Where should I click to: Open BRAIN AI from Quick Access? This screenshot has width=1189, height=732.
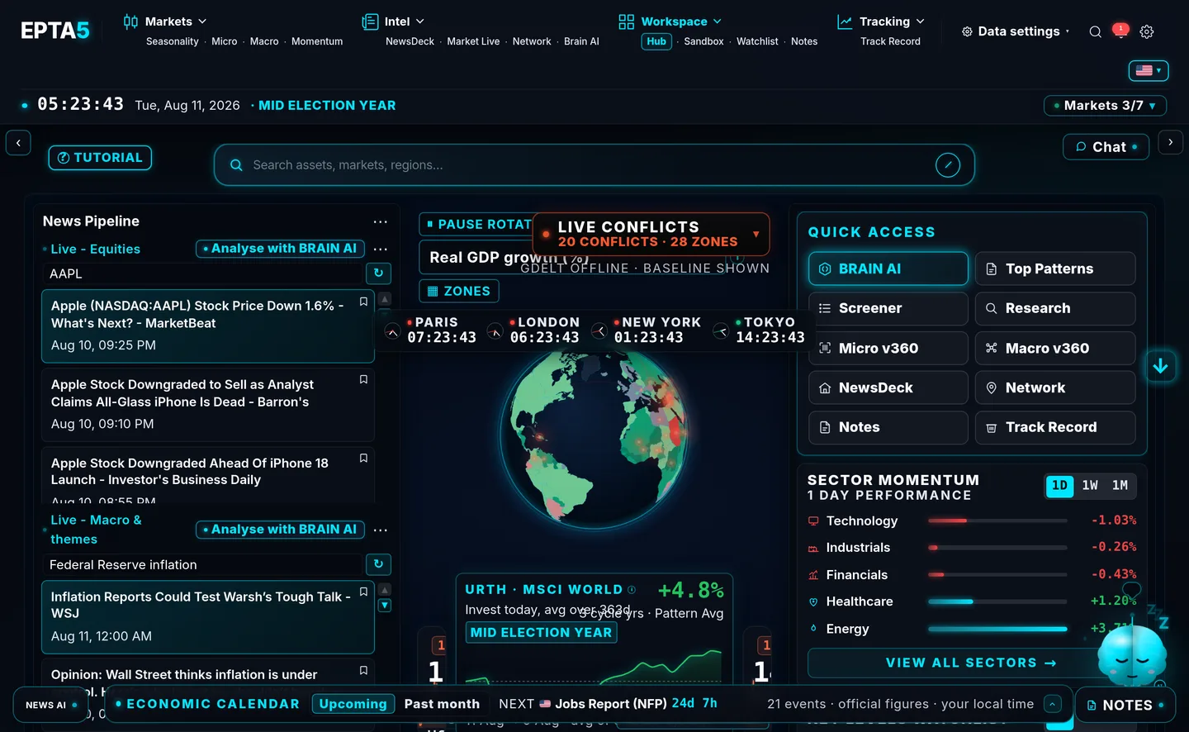click(888, 269)
